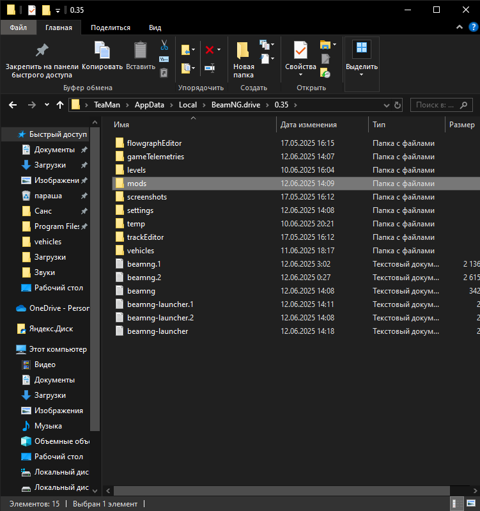Click the Rename icon in ribbon

[x=210, y=68]
